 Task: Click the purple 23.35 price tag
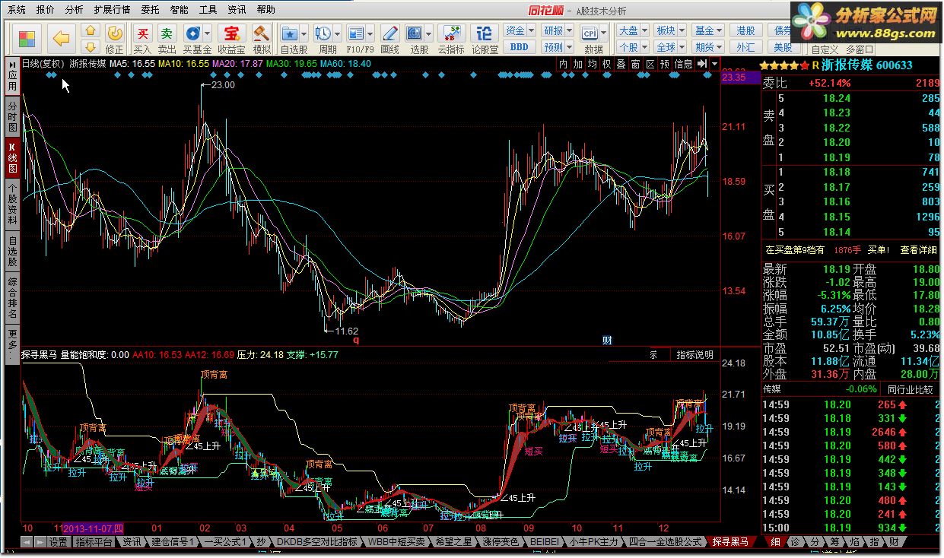(x=739, y=78)
